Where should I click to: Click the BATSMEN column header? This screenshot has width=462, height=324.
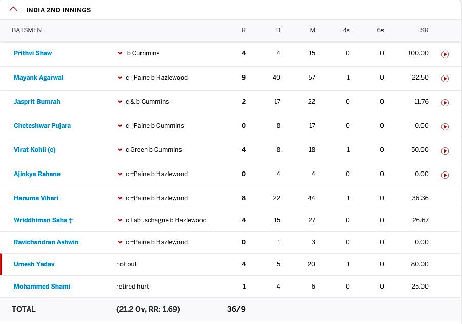point(27,30)
